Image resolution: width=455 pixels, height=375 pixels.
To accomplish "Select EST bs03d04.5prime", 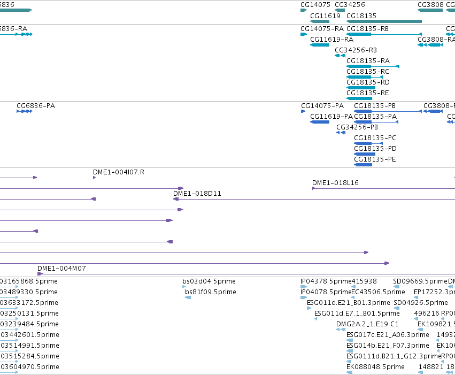I will tap(209, 281).
